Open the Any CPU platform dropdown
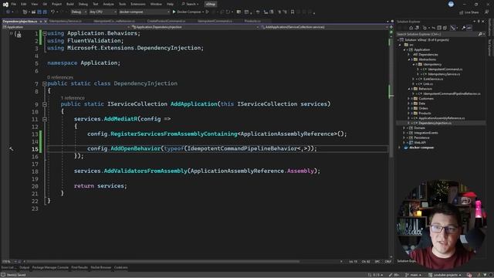This screenshot has height=278, width=494. pyautogui.click(x=103, y=12)
